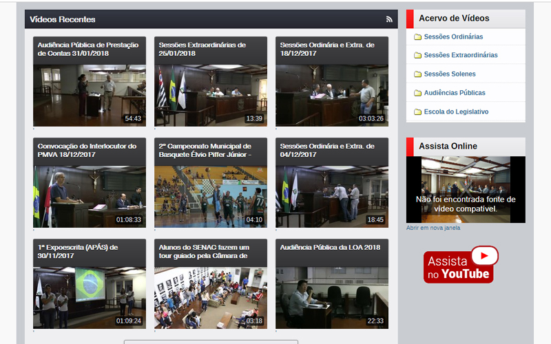Click title 'Convocação do Interlocutor do PMVA 18/12/2017'
The width and height of the screenshot is (551, 344).
tap(87, 150)
